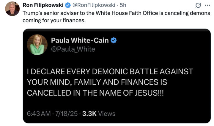214x126 pixels.
Task: Click the 6:43 AM time in quoted post
Action: pos(39,114)
